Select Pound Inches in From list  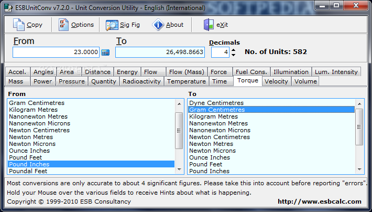pyautogui.click(x=91, y=164)
